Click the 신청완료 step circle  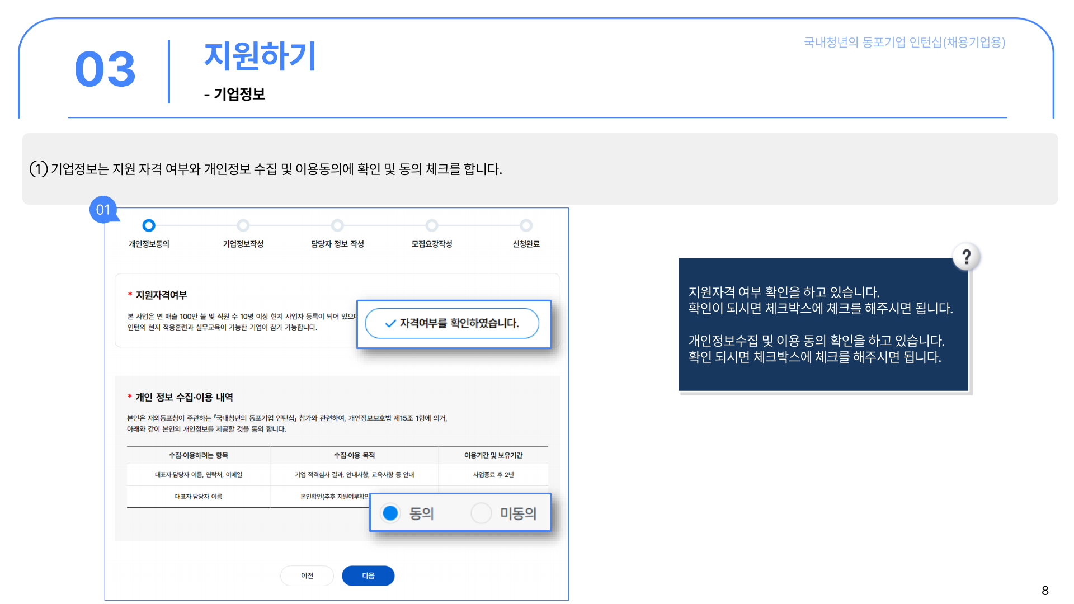(x=526, y=225)
